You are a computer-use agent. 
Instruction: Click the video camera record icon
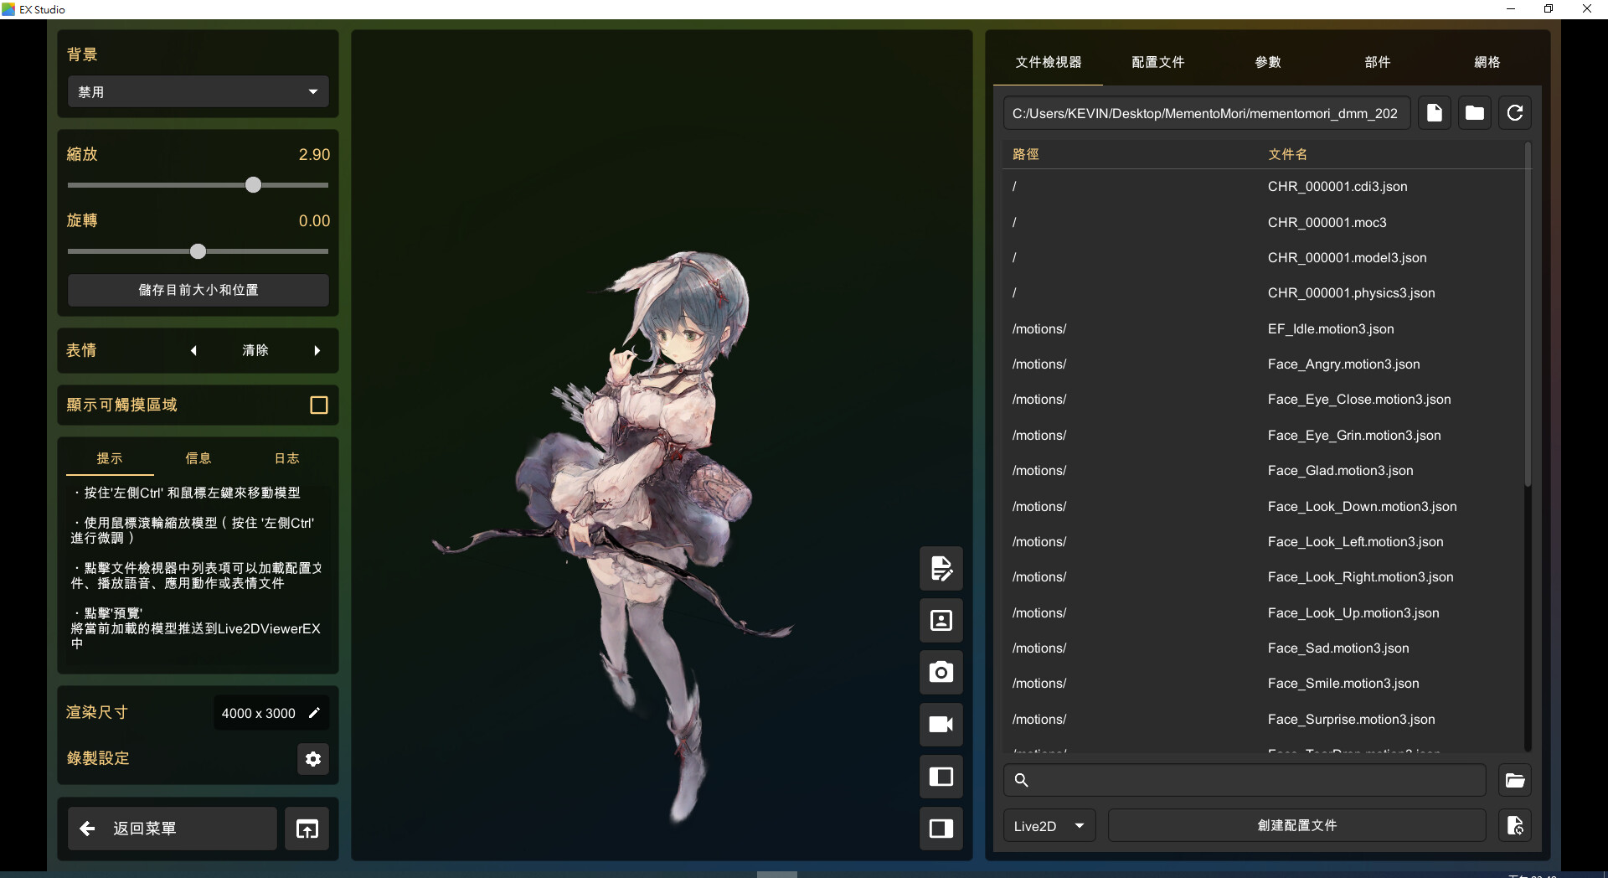click(941, 724)
